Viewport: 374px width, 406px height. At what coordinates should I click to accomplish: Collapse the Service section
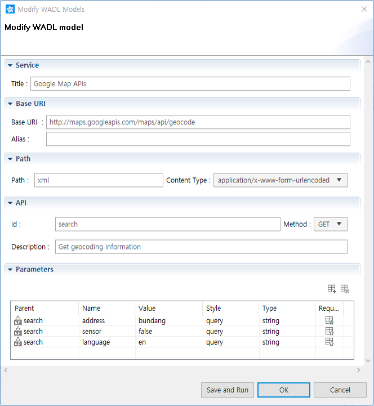pos(10,66)
